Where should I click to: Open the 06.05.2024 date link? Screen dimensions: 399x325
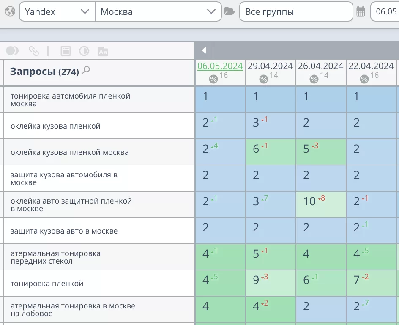click(220, 66)
